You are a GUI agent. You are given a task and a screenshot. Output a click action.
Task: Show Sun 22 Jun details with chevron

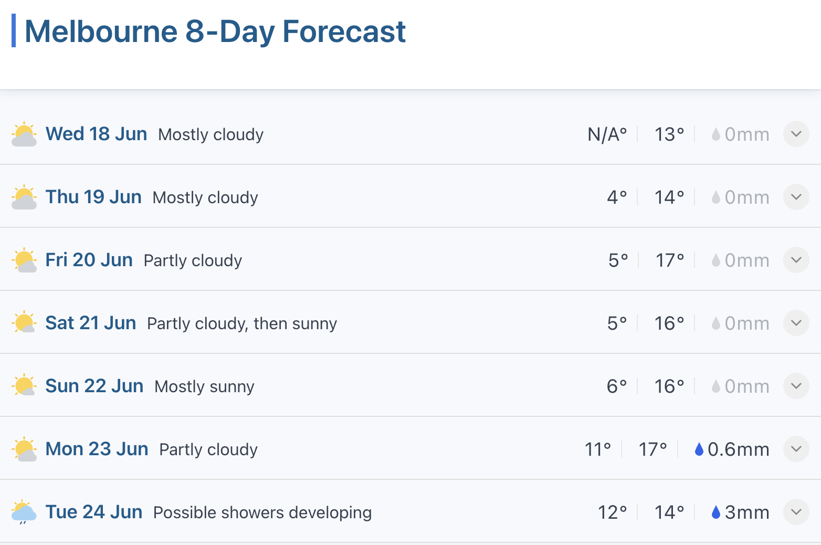tap(796, 386)
